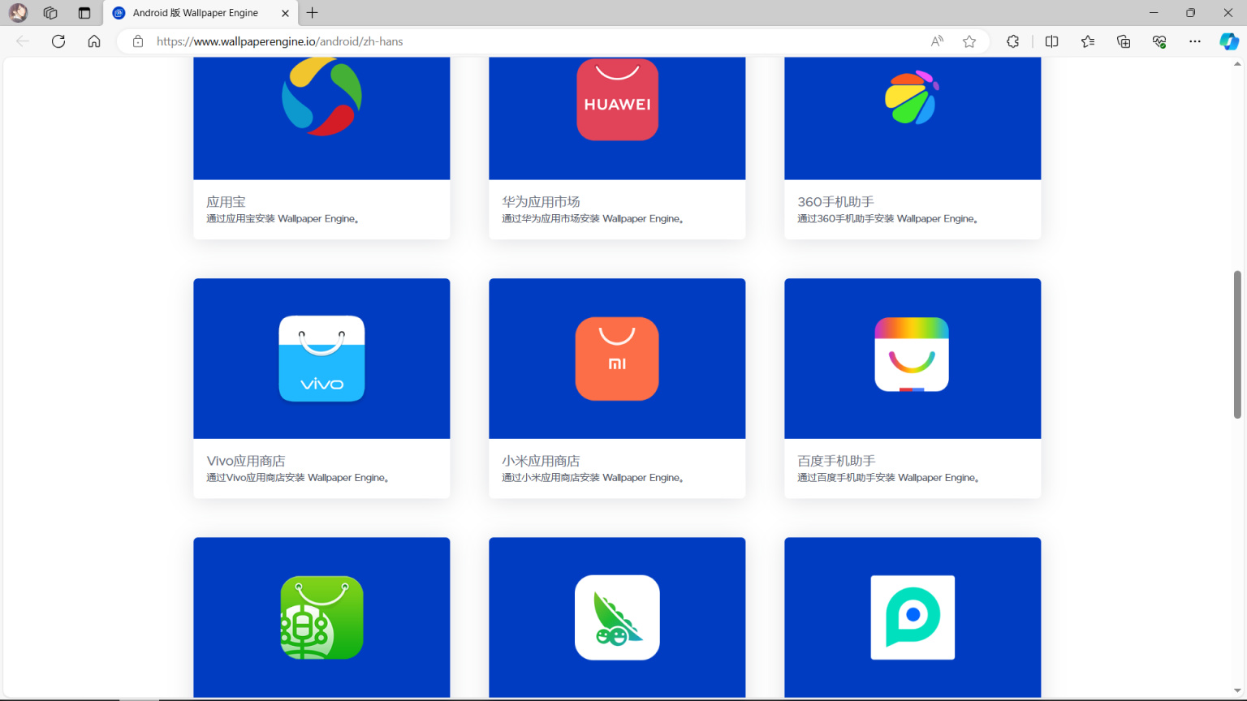Click the 应用宝 title link

point(226,201)
